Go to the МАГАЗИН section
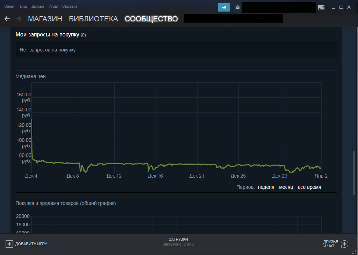Screen dimensions: 358x255 (x=45, y=19)
